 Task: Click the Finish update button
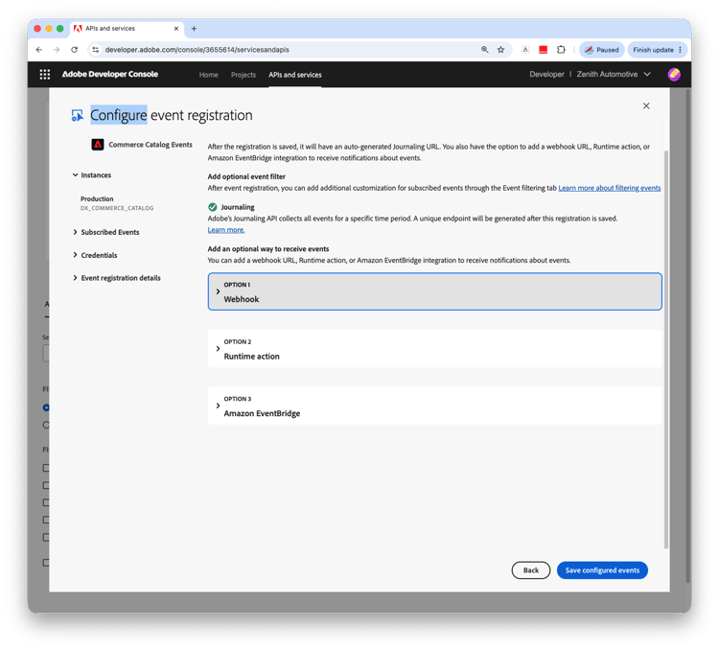pyautogui.click(x=657, y=50)
